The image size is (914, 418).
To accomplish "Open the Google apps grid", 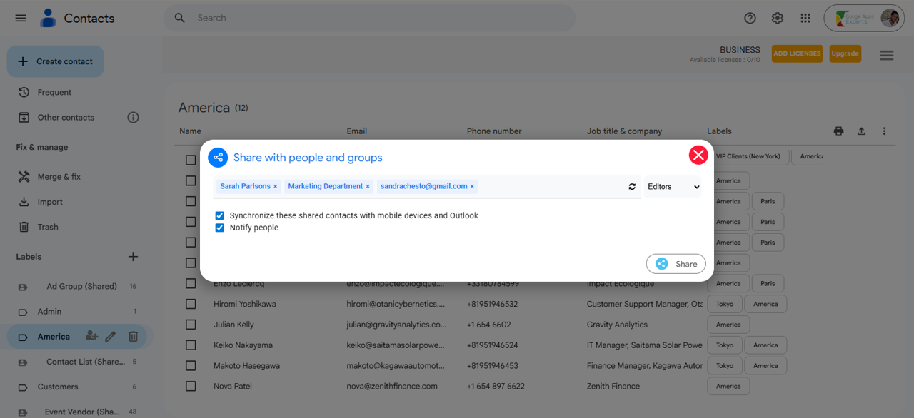I will (805, 19).
